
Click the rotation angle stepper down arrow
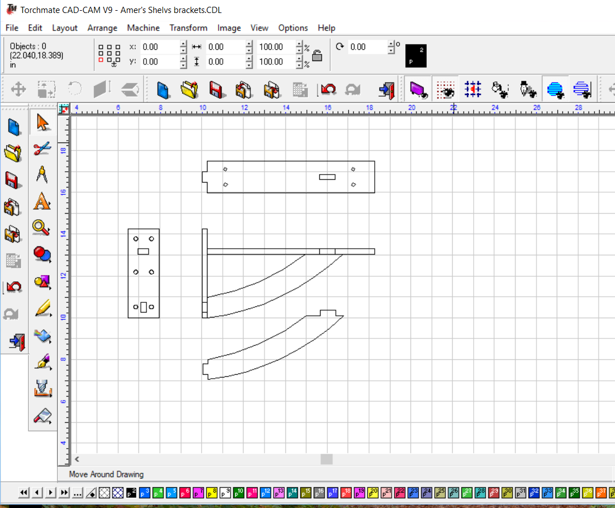pyautogui.click(x=391, y=50)
